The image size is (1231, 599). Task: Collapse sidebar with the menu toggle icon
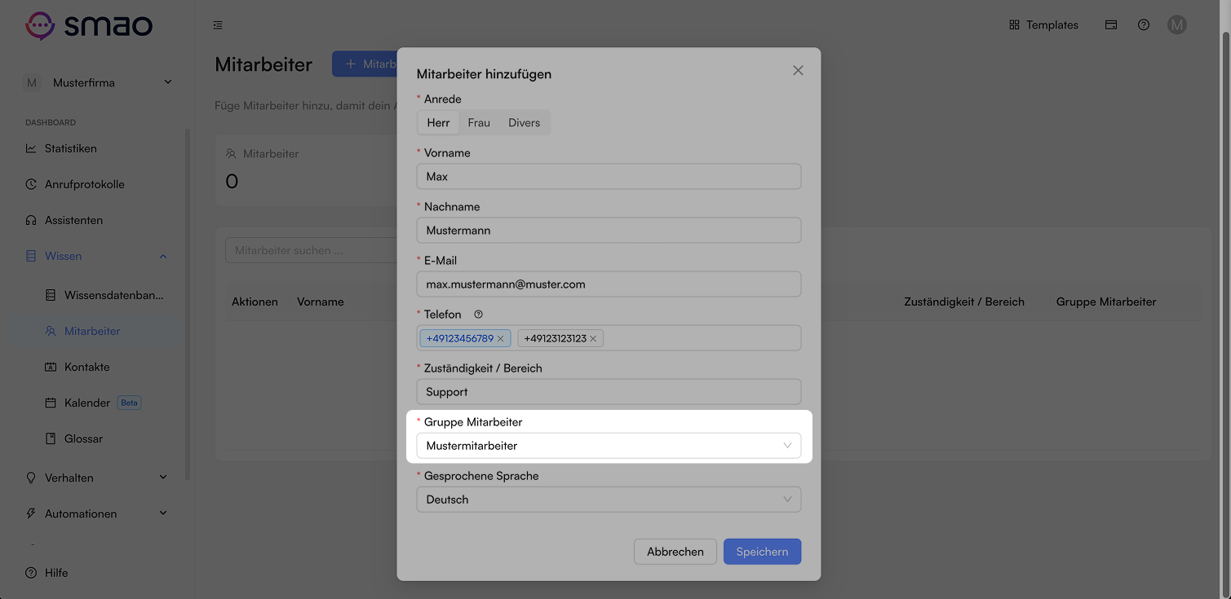click(217, 25)
